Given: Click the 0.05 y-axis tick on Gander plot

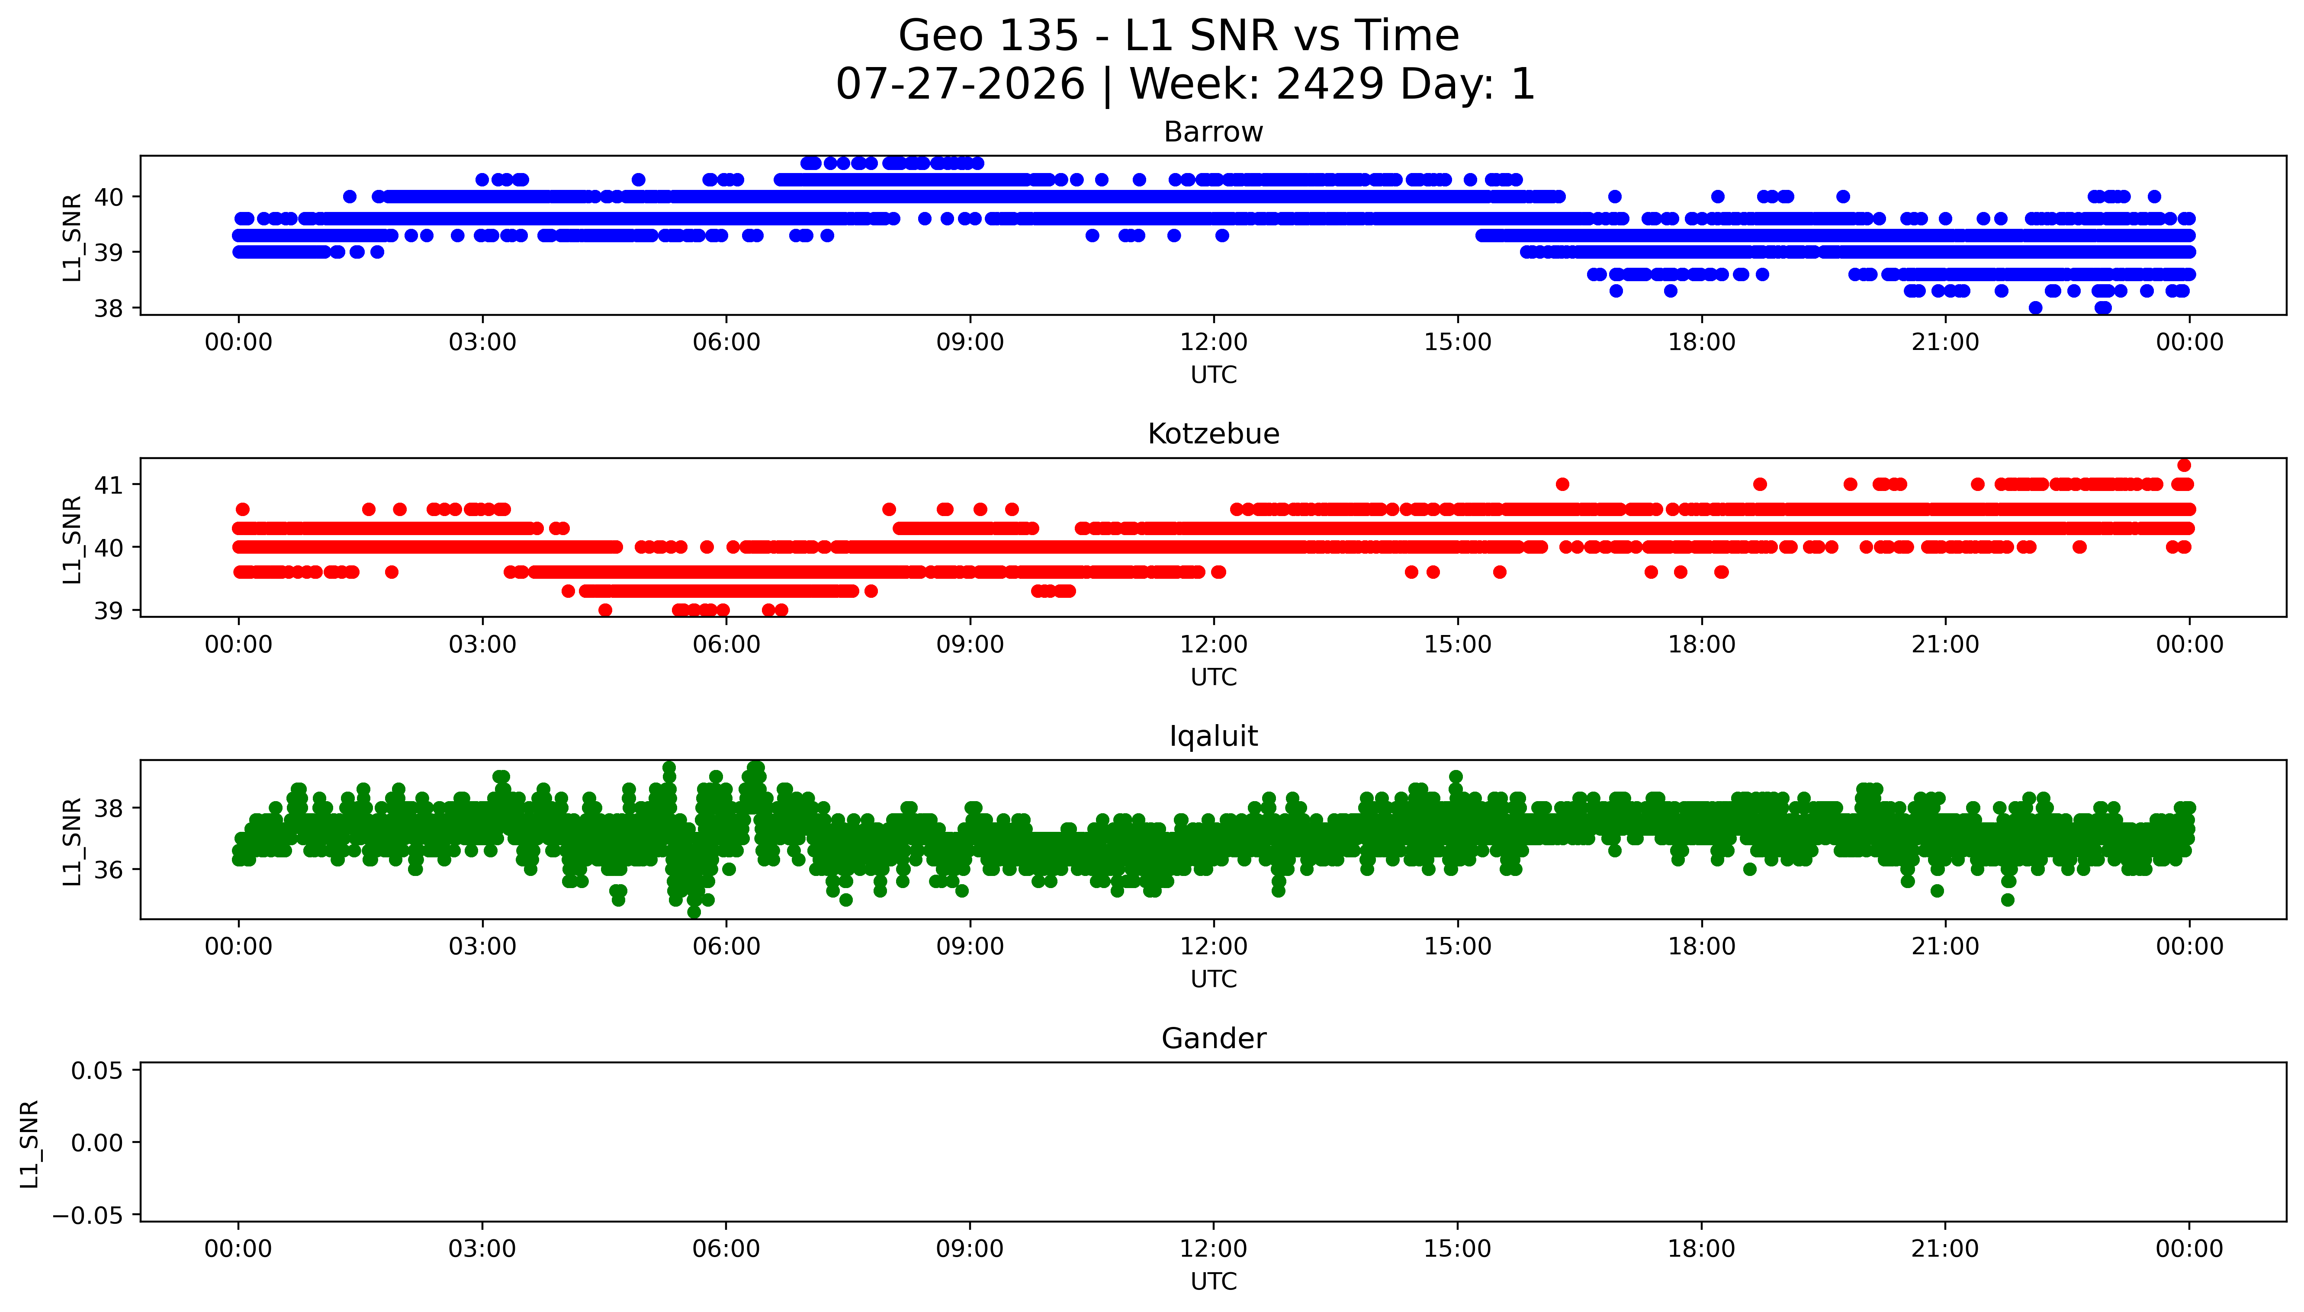Looking at the screenshot, I should tap(98, 1071).
